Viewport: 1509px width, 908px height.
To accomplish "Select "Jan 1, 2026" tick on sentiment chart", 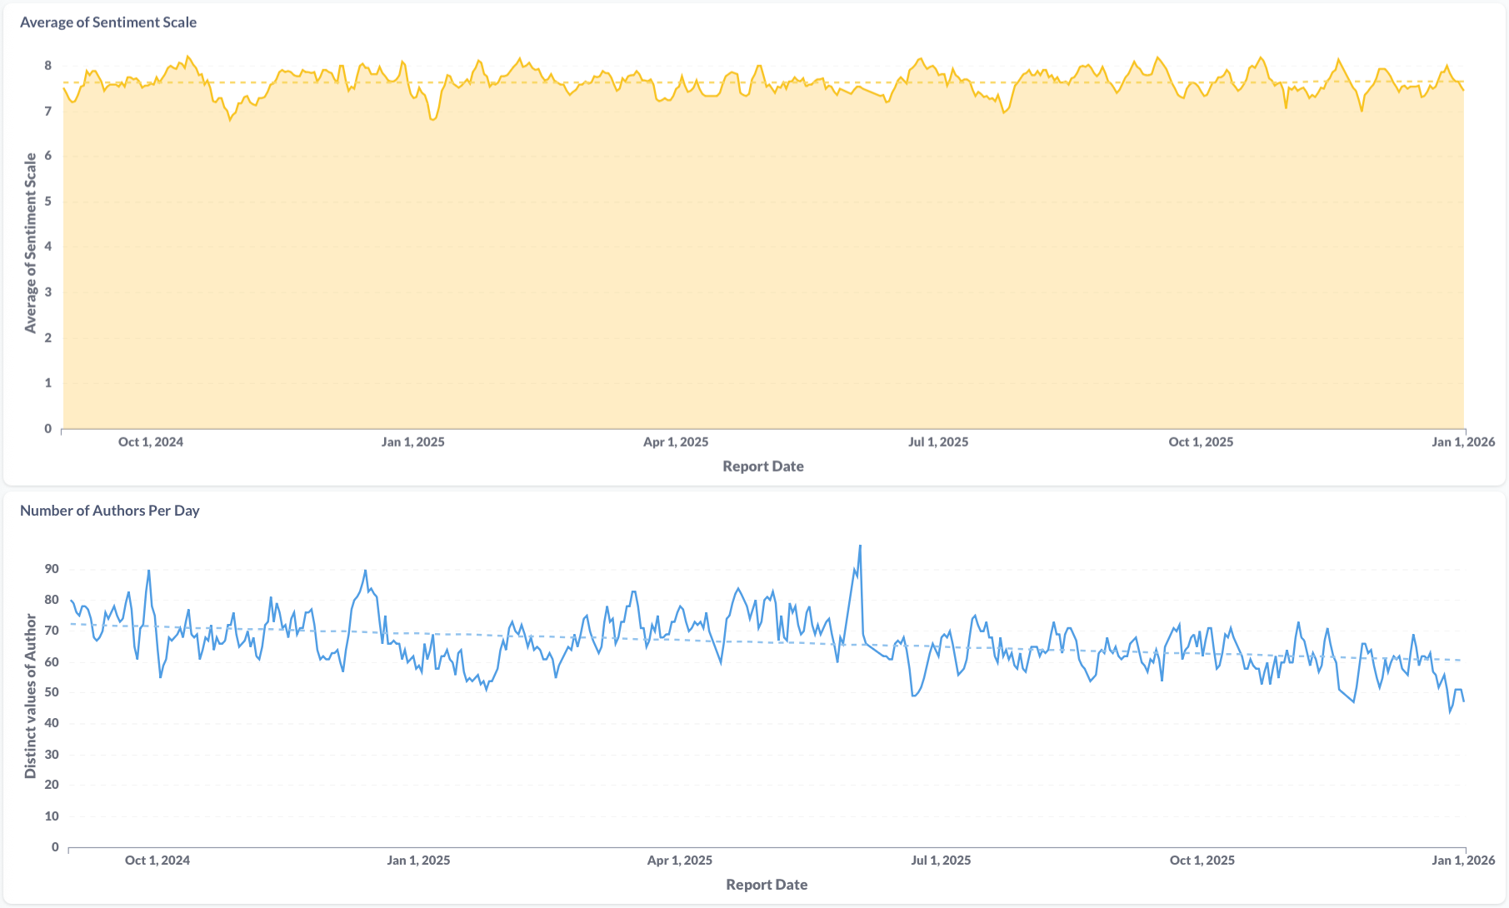I will [1462, 442].
